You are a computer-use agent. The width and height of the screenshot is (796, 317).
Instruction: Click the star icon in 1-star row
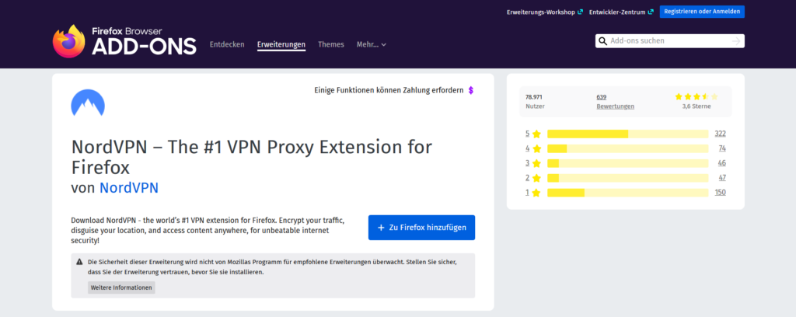tap(536, 193)
